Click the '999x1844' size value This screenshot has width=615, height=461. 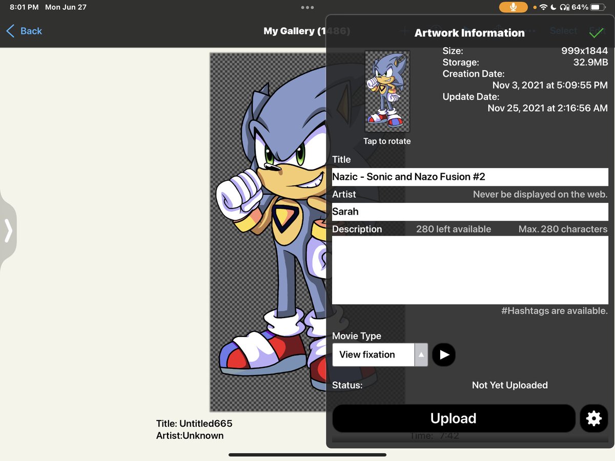585,51
